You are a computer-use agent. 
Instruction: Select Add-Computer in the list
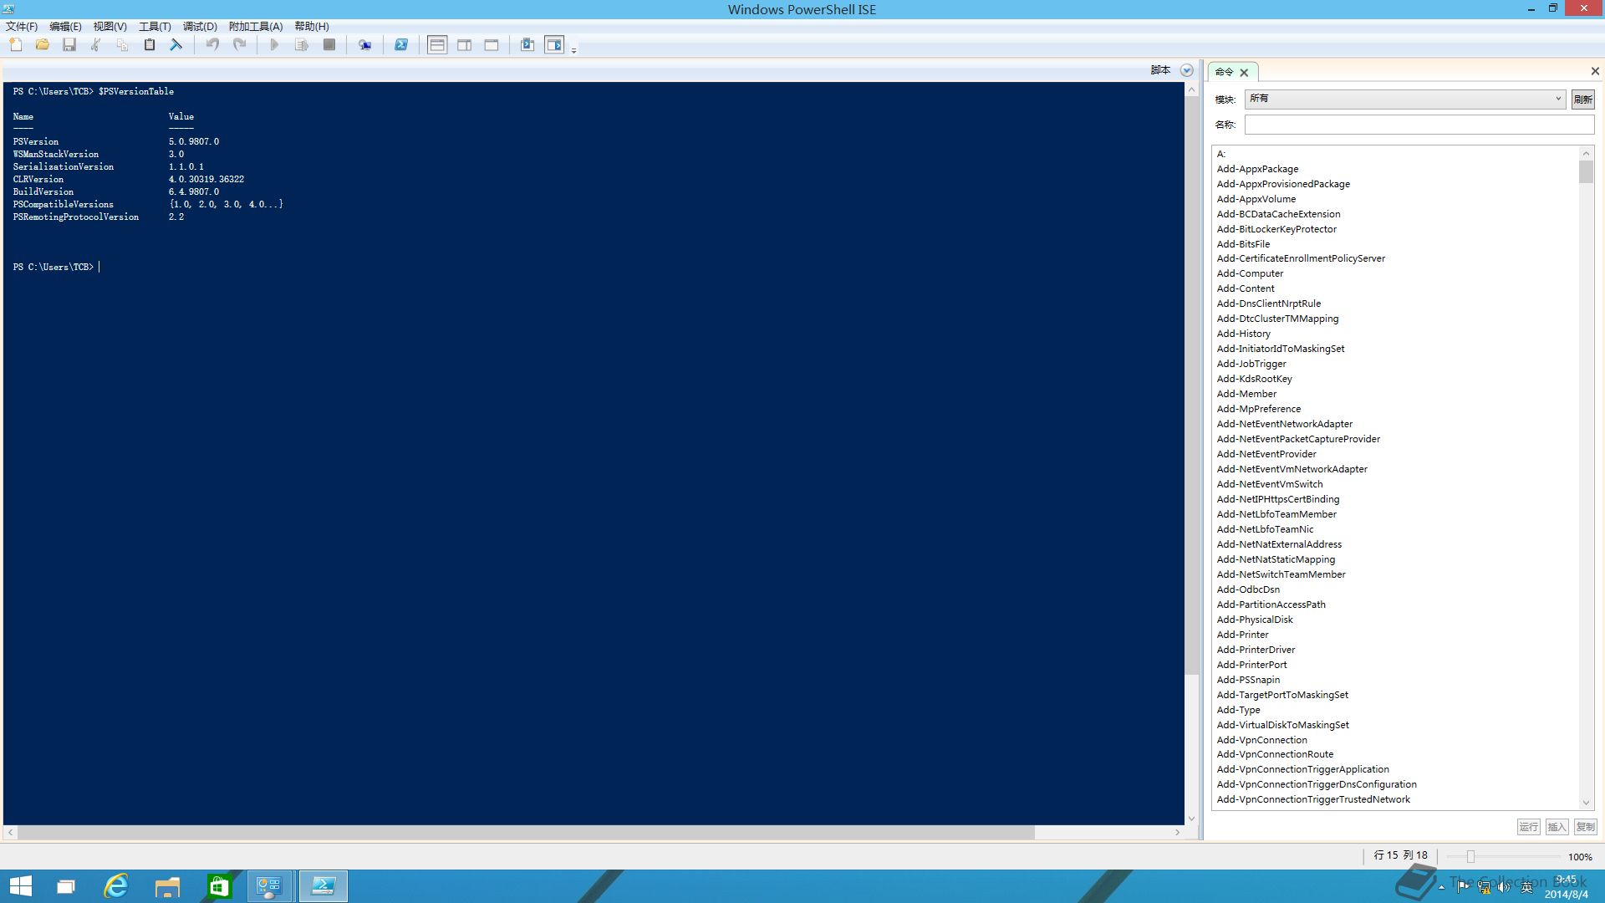point(1250,273)
